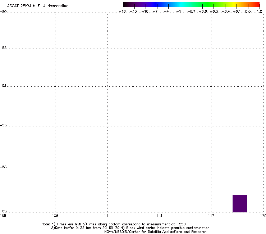Click the -13 label on the color scale
Viewport: 266px width, 234px height.
click(x=133, y=12)
